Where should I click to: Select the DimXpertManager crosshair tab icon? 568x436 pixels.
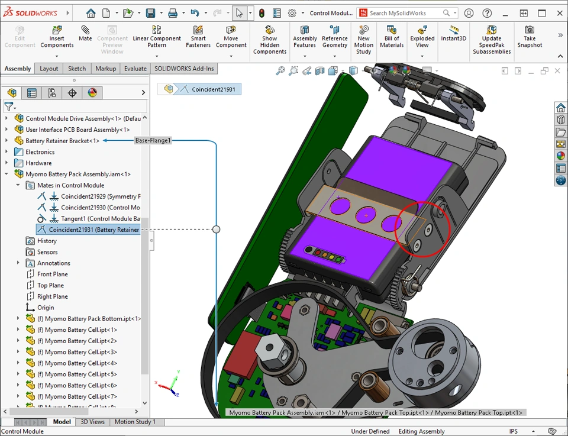(x=72, y=93)
